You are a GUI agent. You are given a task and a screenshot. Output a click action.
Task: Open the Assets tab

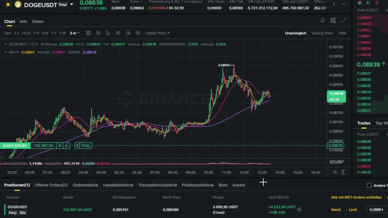click(239, 185)
